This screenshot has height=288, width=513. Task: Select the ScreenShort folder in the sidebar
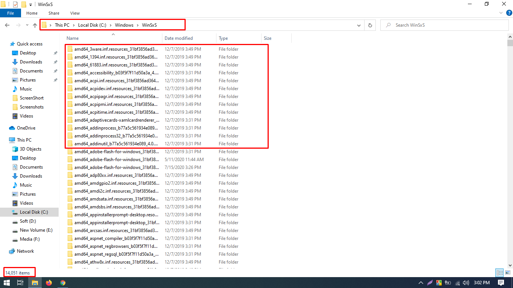32,98
